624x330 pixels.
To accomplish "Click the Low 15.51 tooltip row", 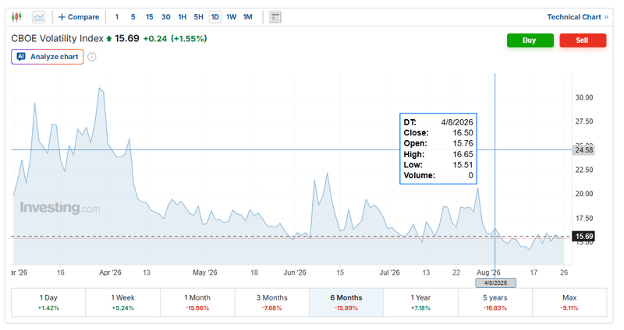I will [x=438, y=165].
